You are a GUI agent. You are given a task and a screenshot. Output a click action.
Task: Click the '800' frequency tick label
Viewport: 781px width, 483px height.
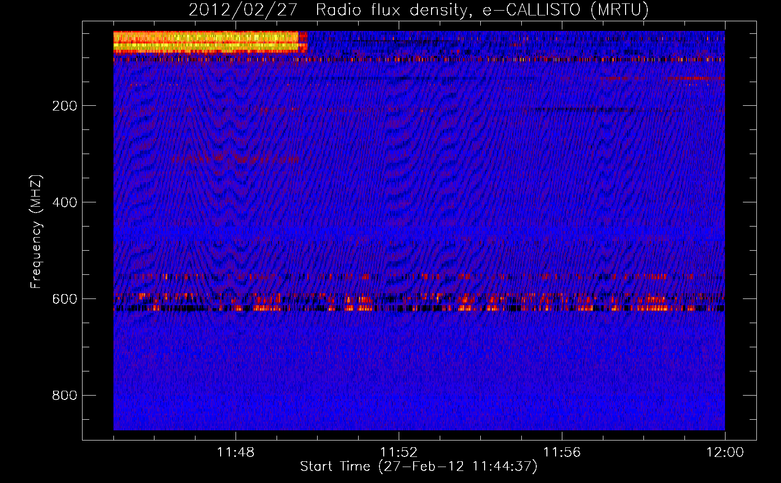(x=65, y=396)
